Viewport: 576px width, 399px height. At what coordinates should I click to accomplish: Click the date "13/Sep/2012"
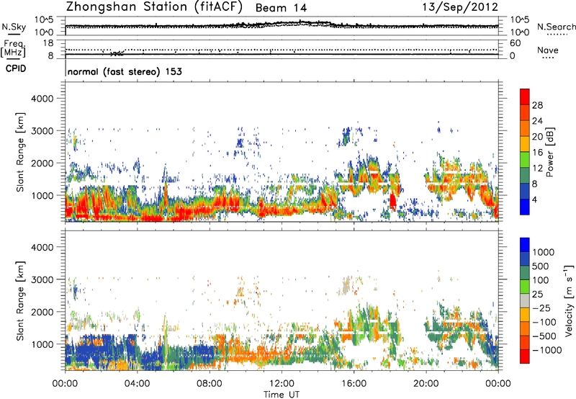coord(460,6)
